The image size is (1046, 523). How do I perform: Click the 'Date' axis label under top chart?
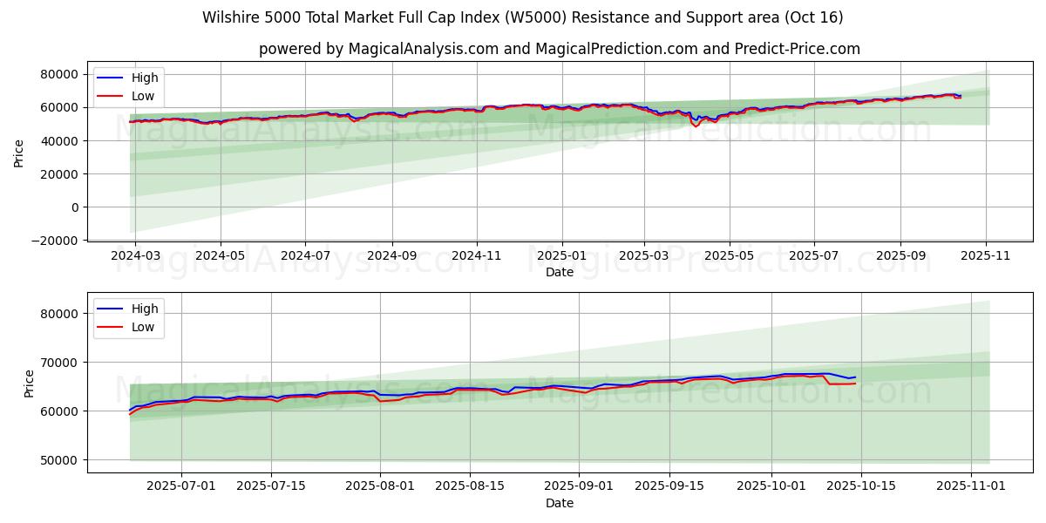point(559,272)
